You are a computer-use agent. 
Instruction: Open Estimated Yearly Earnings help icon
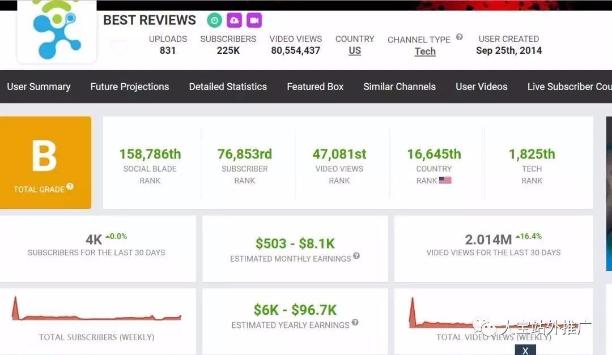(355, 322)
